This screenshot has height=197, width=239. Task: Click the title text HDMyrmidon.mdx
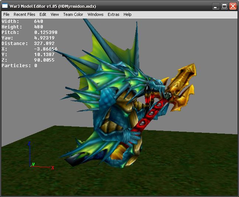(77, 6)
